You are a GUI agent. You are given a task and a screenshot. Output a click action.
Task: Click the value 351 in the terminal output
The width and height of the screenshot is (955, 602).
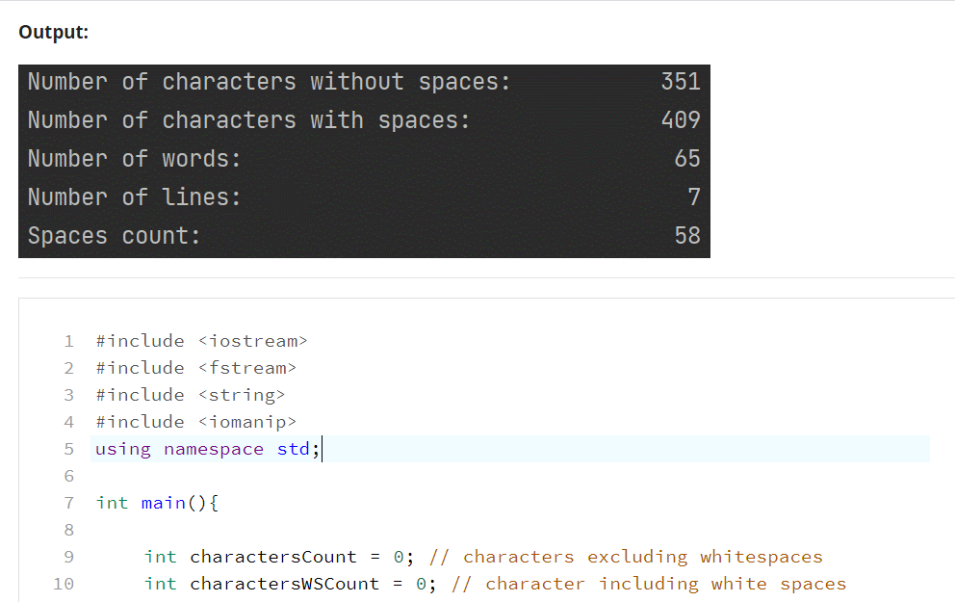681,81
